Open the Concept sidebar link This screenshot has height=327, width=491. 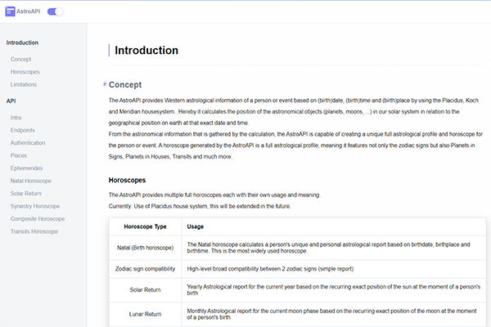point(20,59)
